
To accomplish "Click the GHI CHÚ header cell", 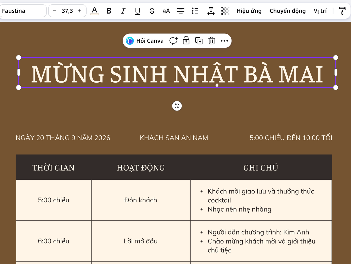I will pos(261,167).
